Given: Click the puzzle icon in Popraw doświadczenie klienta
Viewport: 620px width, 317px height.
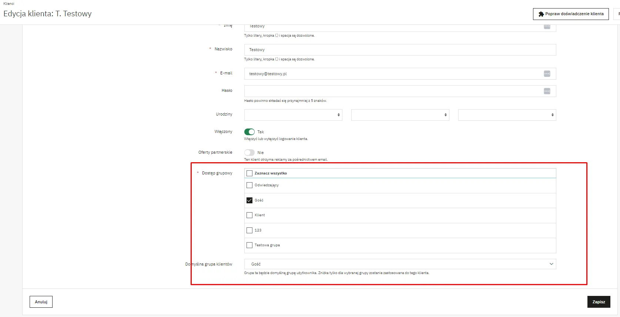Looking at the screenshot, I should [x=541, y=14].
